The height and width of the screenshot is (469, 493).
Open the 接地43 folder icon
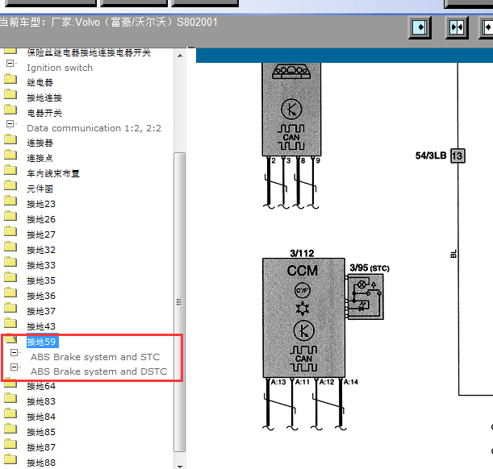coord(10,323)
